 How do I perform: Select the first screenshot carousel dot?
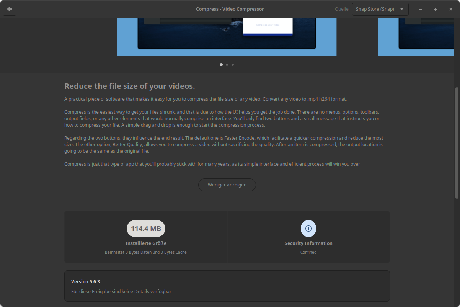click(x=221, y=65)
